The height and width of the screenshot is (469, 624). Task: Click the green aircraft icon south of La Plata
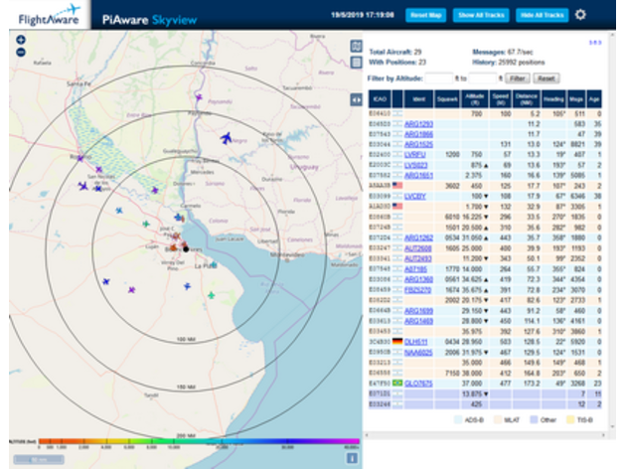click(x=211, y=294)
